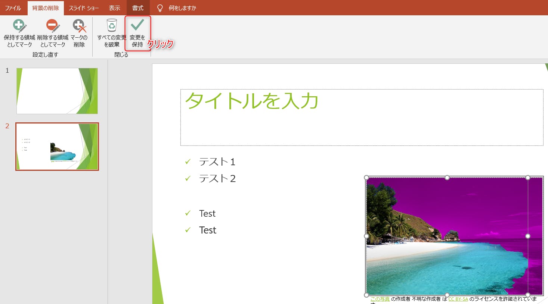
Task: Click the Delete Mark icon
Action: coord(79,26)
